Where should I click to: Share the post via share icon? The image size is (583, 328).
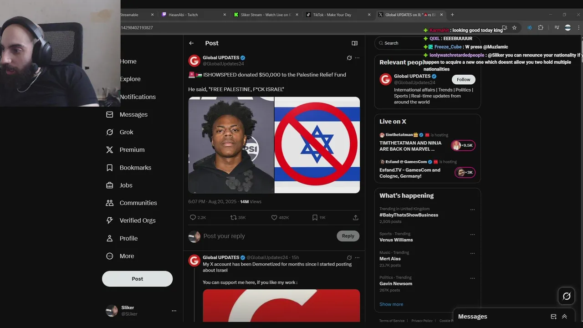click(355, 218)
